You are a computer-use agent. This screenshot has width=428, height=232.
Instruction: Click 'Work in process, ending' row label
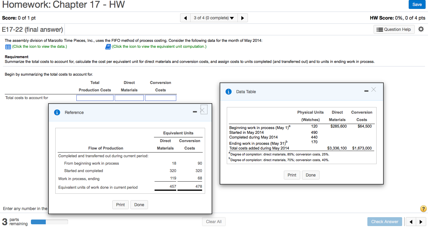(x=79, y=179)
